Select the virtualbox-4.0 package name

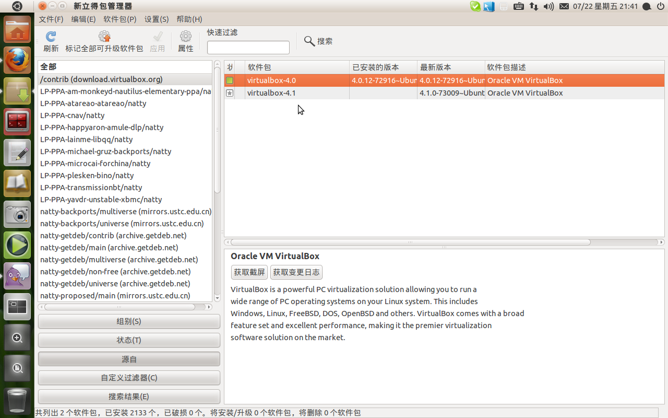pyautogui.click(x=271, y=80)
